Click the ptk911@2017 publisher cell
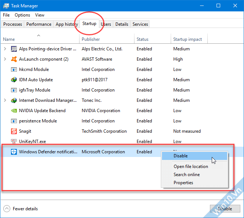 coord(95,80)
